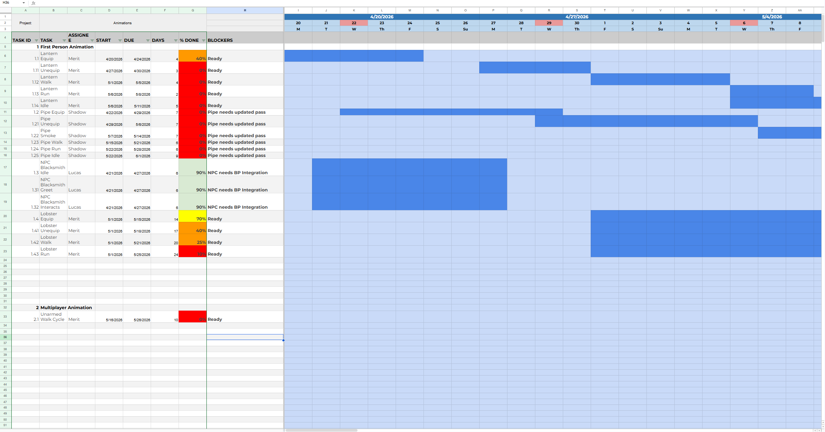This screenshot has width=825, height=432.
Task: Open the TASK ID column filter
Action: (x=36, y=41)
